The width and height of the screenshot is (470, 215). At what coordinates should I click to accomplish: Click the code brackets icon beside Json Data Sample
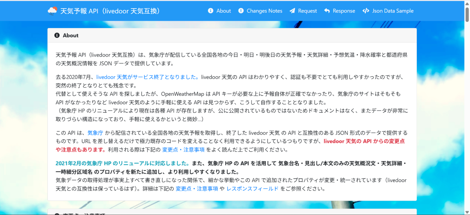click(366, 11)
